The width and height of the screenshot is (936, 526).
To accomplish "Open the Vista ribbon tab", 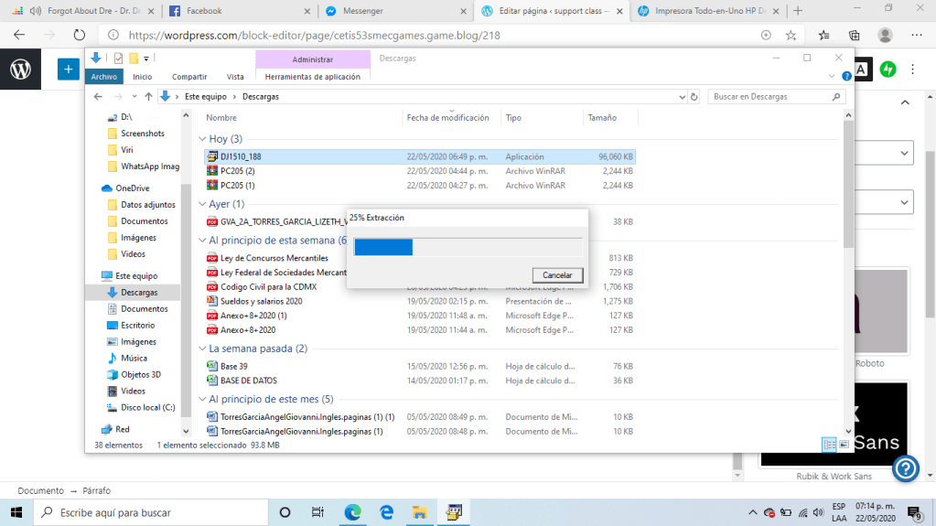I will click(235, 77).
